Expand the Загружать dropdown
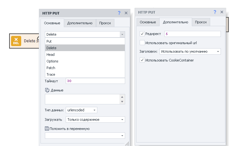 [95, 120]
